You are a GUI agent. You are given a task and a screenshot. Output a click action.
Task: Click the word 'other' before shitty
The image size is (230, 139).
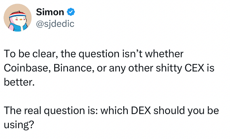point(141,68)
